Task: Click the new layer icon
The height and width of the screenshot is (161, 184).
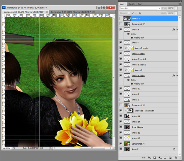Action: pyautogui.click(x=170, y=157)
